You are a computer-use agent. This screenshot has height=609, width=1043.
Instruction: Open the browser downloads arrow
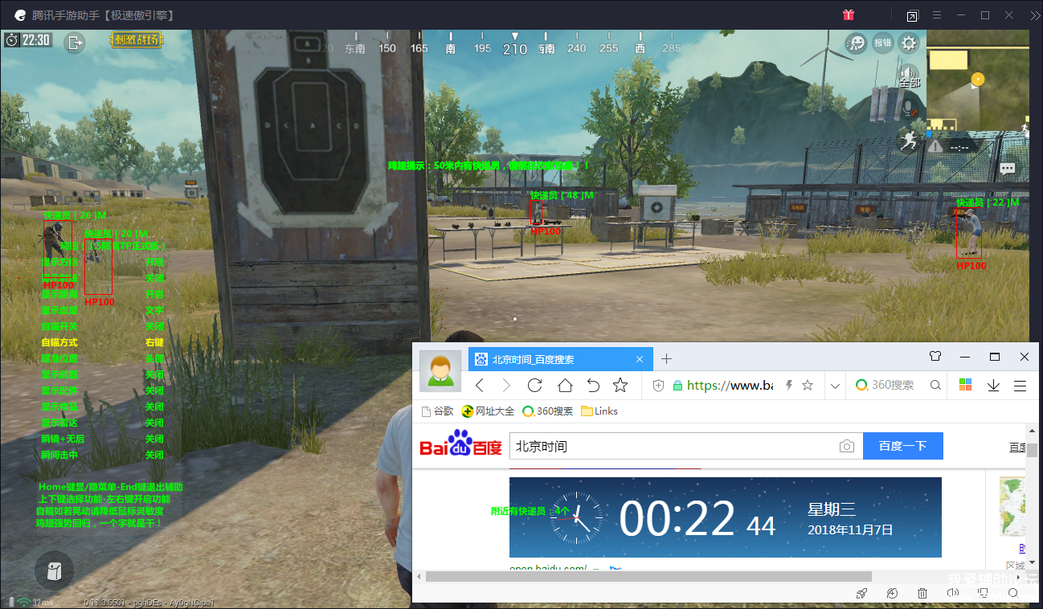click(993, 386)
